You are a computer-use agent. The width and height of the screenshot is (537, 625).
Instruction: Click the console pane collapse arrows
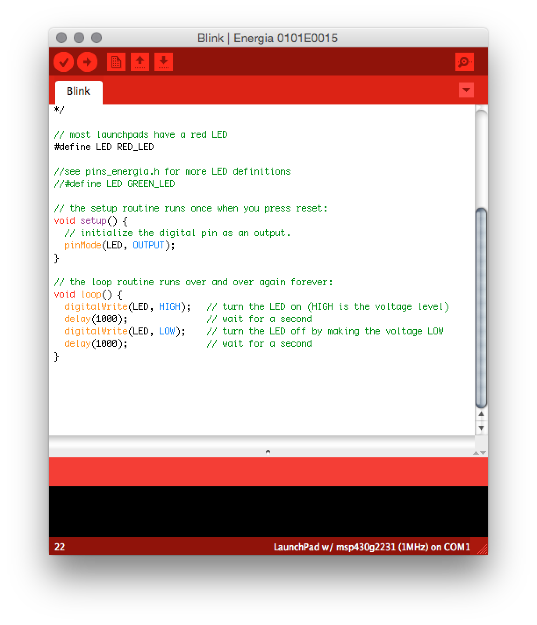480,453
